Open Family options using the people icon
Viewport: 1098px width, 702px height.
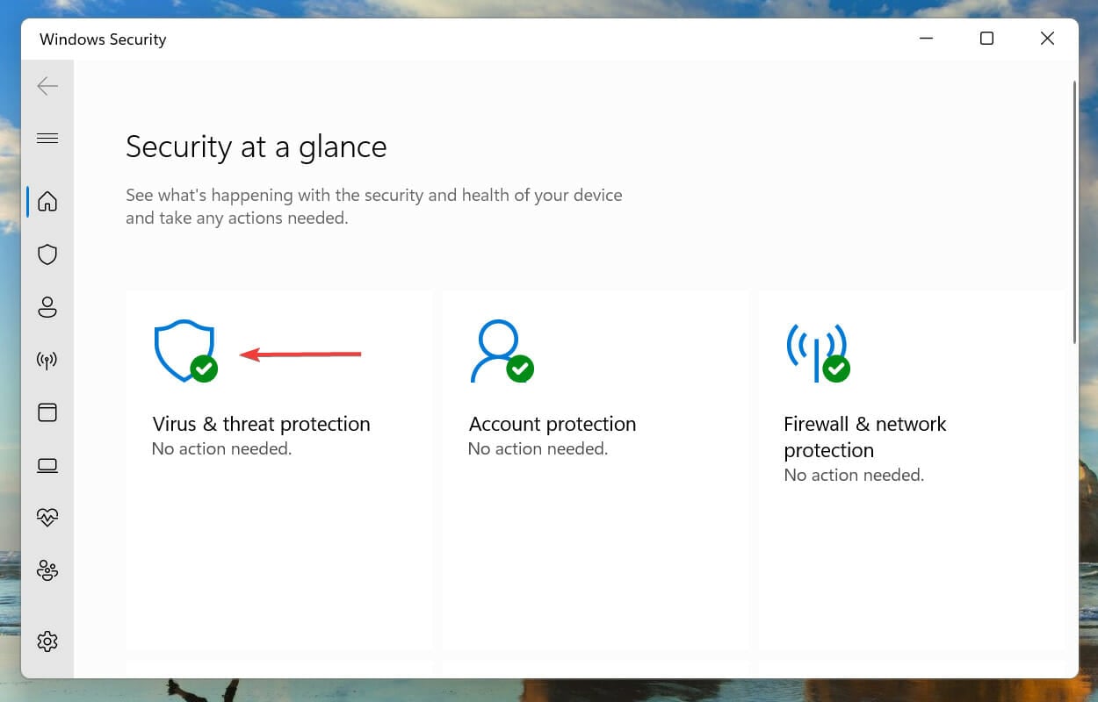click(47, 570)
